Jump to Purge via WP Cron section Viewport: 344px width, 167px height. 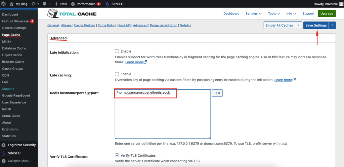pyautogui.click(x=164, y=25)
